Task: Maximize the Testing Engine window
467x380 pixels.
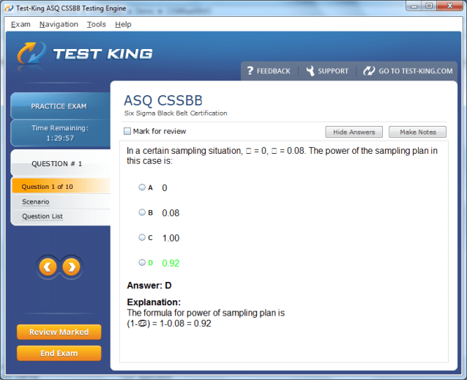Action: click(429, 6)
